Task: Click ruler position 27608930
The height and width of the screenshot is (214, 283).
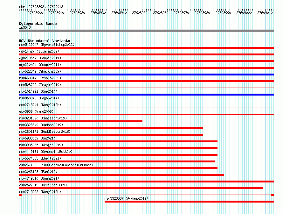Action: pos(98,13)
